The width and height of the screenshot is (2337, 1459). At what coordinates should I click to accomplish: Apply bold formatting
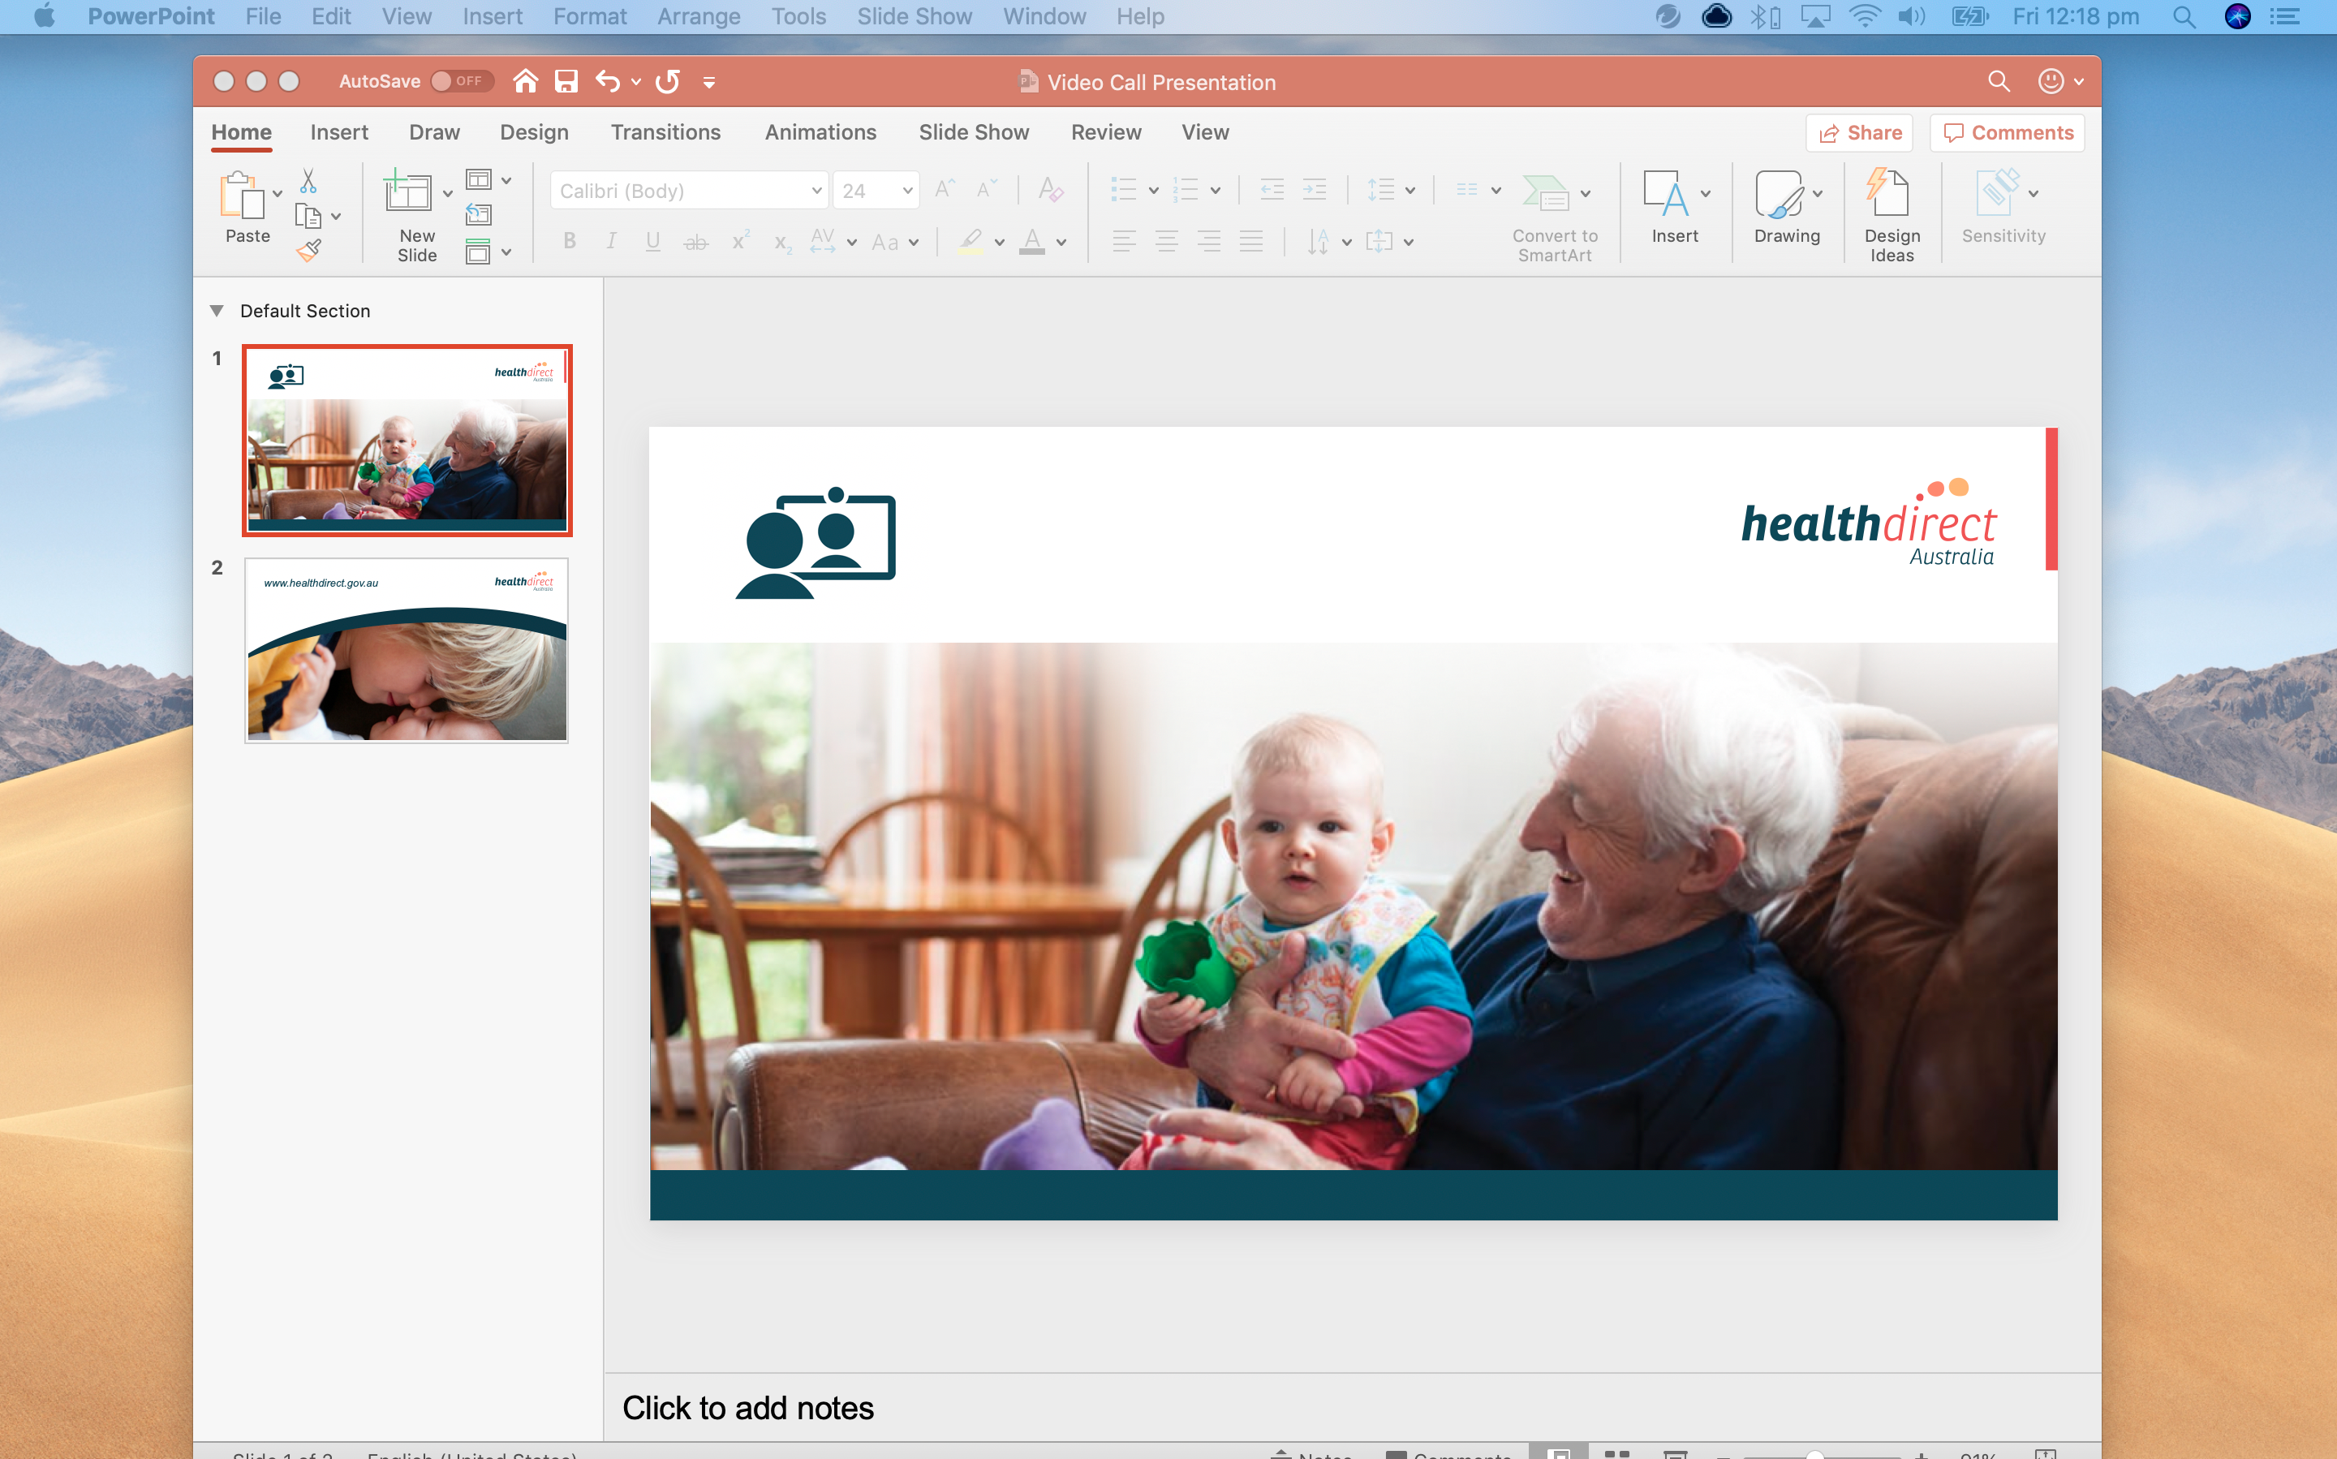[x=570, y=241]
